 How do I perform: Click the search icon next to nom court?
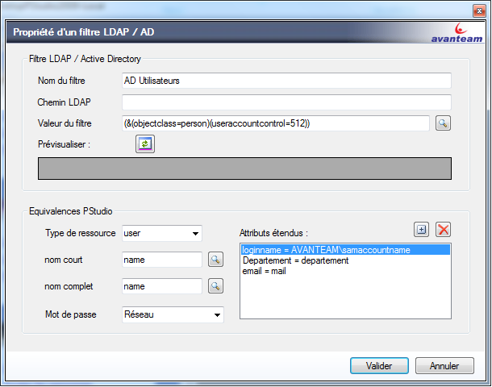[x=215, y=260]
